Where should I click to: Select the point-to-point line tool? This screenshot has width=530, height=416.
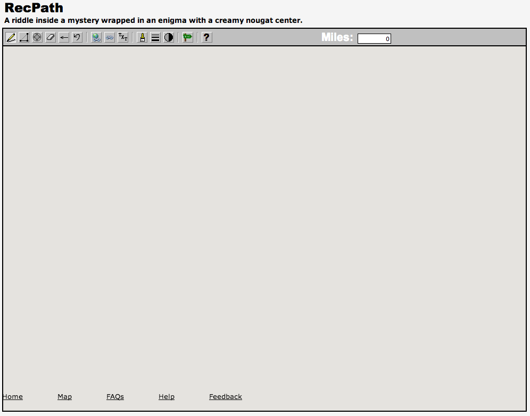(x=24, y=37)
